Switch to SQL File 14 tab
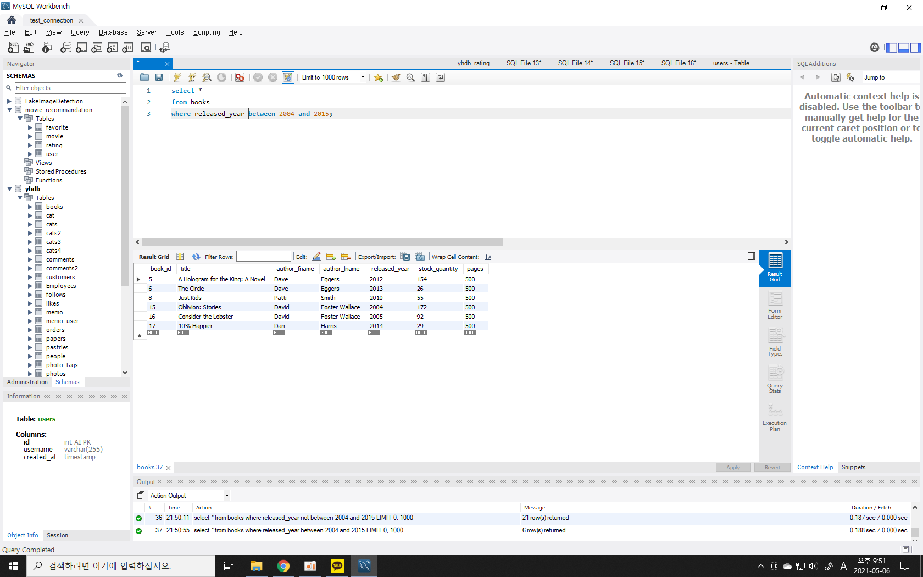The width and height of the screenshot is (923, 577). click(575, 63)
